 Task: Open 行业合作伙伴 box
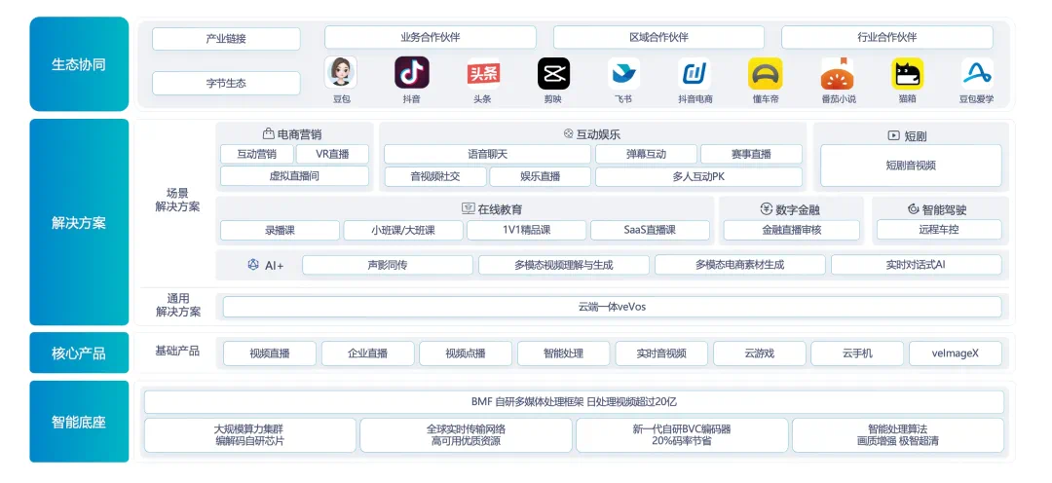887,37
